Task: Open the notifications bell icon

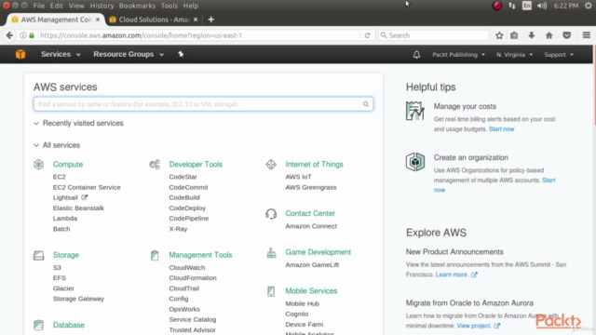Action: [x=416, y=55]
